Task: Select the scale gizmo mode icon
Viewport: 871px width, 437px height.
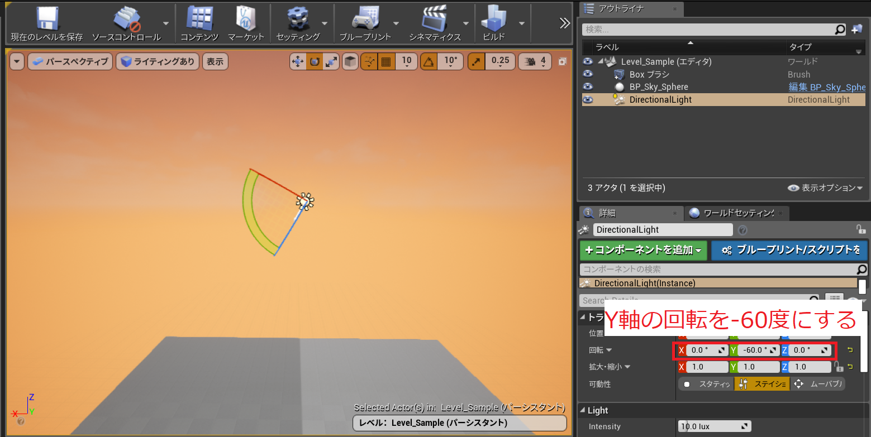Action: pyautogui.click(x=331, y=62)
